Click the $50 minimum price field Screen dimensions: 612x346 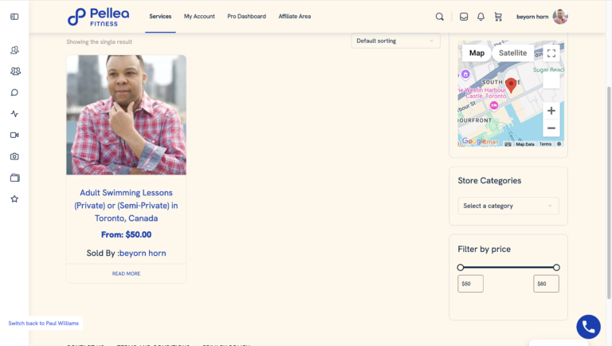(470, 284)
